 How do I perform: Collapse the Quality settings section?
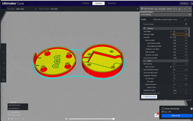pos(165,29)
